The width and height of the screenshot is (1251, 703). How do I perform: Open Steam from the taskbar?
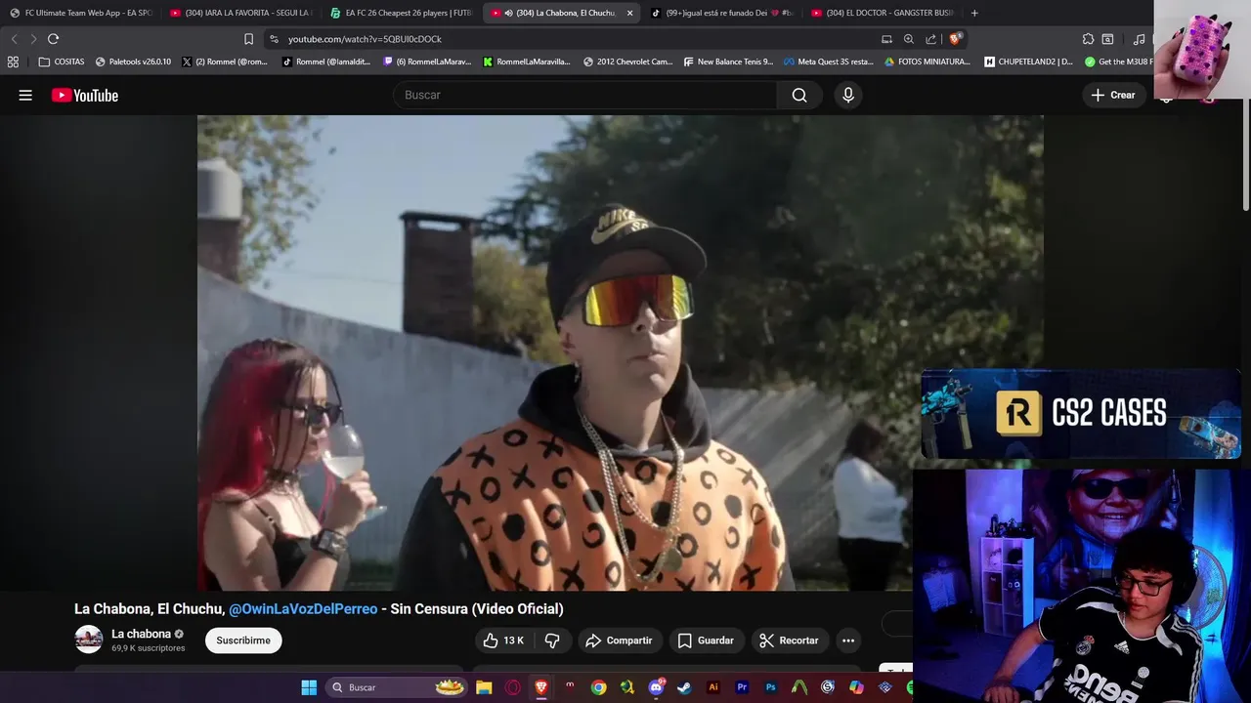(684, 687)
